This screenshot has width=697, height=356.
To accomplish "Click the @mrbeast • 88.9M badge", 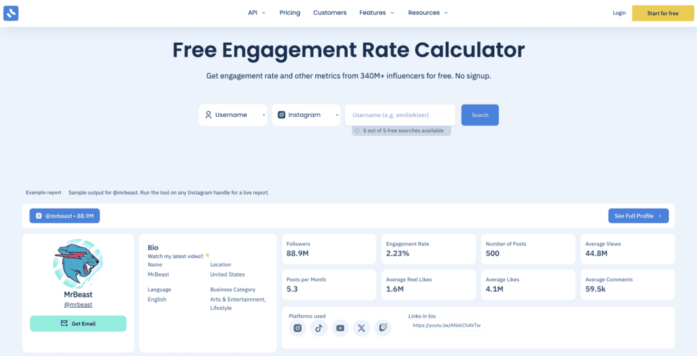I will click(65, 216).
